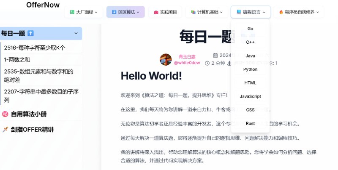Click the flame icon beside 程序员自我修养
This screenshot has width=338, height=170.
pos(281,12)
